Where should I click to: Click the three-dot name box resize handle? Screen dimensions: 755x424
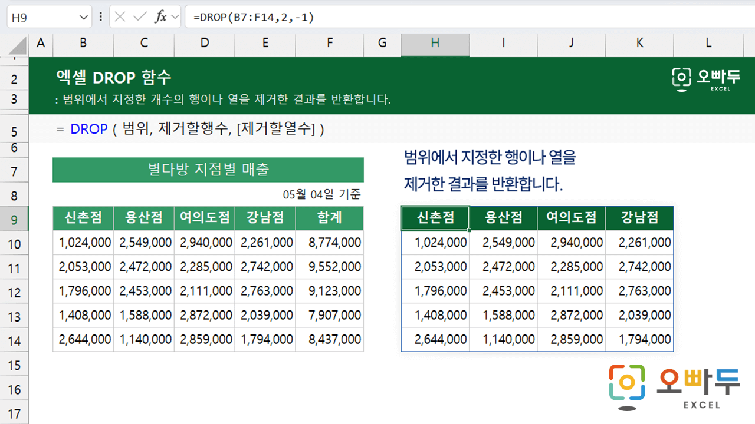pos(100,17)
